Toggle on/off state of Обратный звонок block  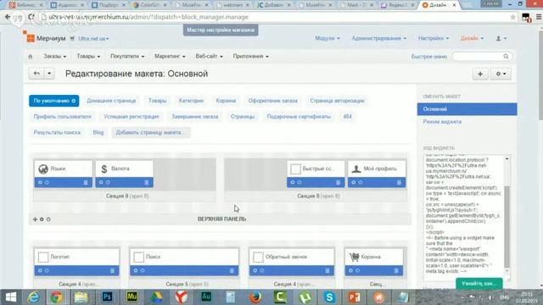(x=262, y=270)
